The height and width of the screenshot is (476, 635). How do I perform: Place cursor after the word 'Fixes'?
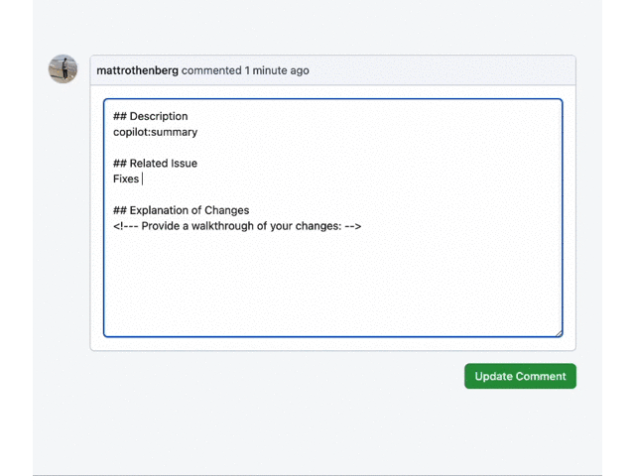[x=141, y=178]
